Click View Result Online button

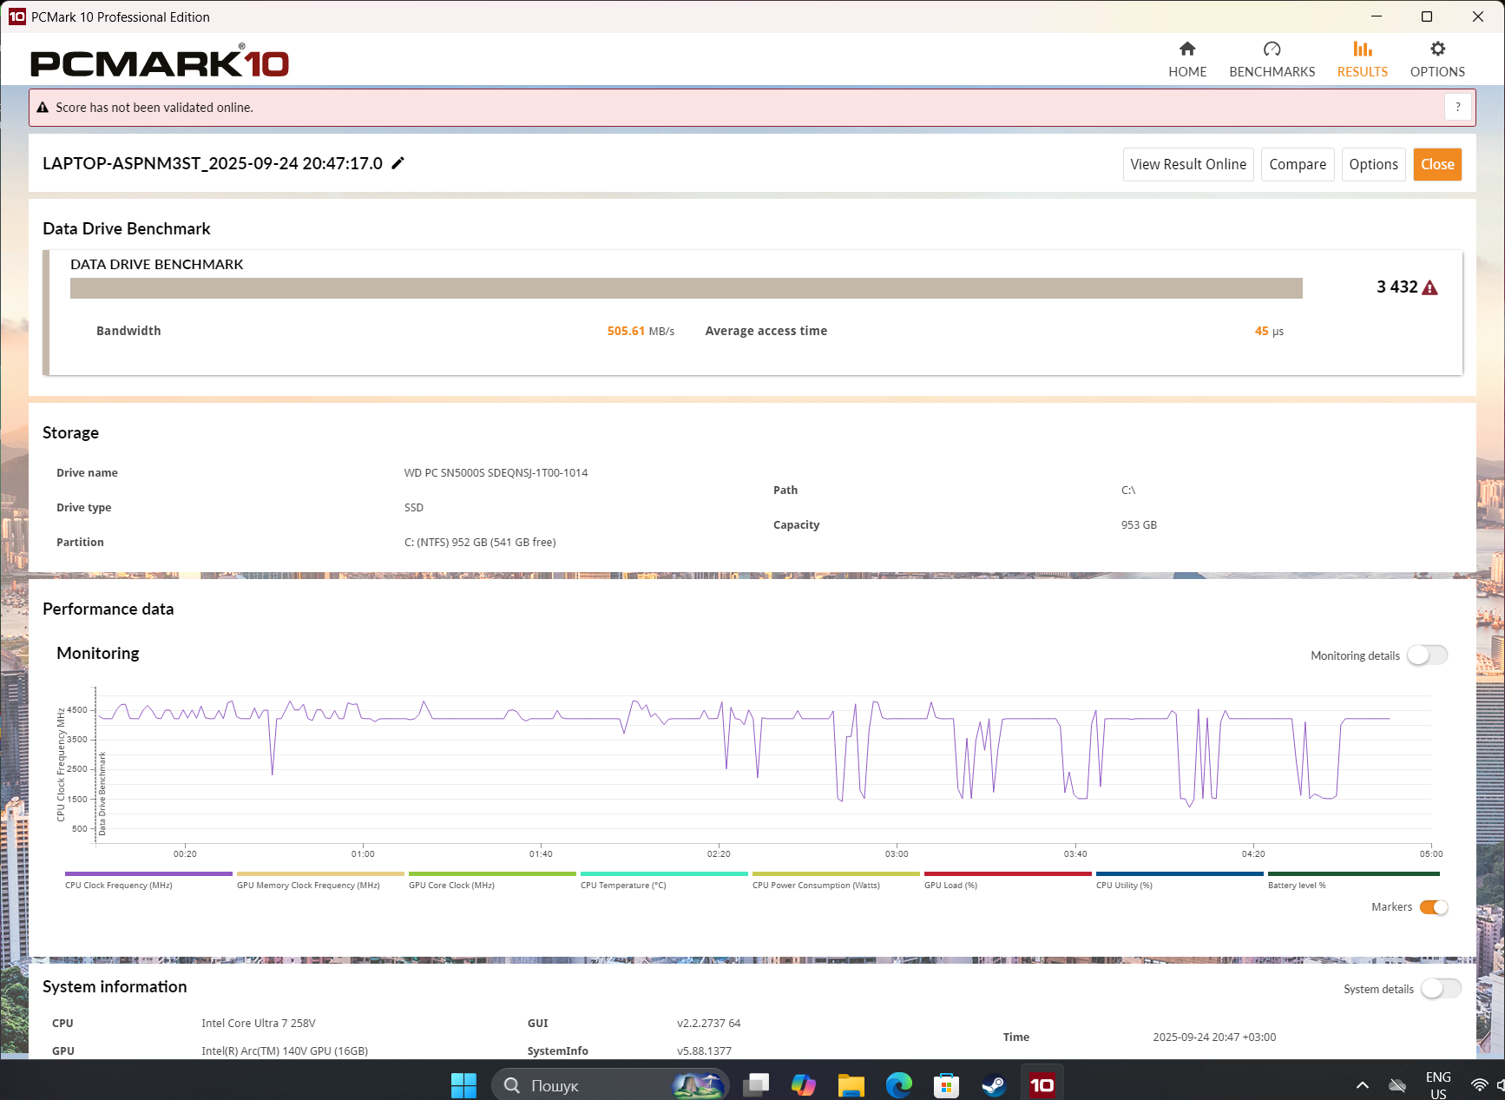click(1188, 164)
